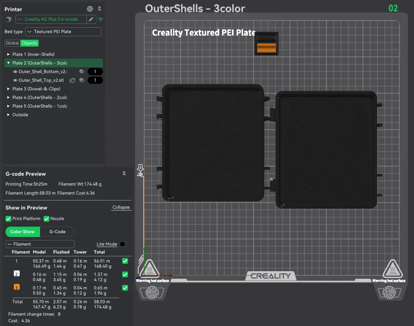The width and height of the screenshot is (414, 326).
Task: Click right fingerprint grip icon on plate
Action: (389, 293)
